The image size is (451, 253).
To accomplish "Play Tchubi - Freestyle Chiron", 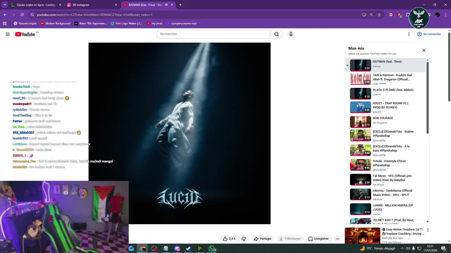I will click(385, 165).
